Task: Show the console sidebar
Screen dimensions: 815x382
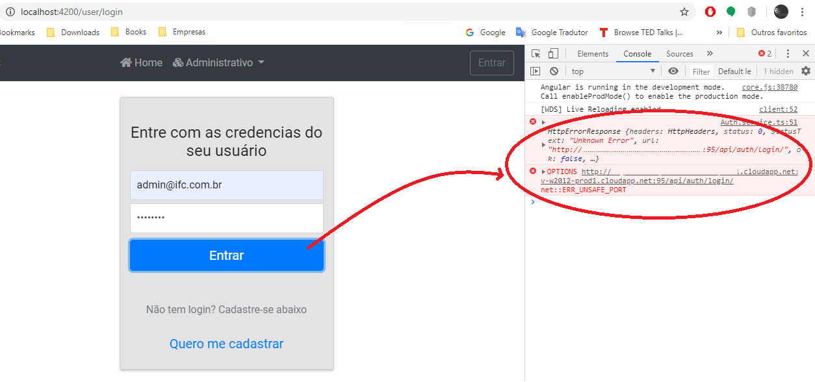Action: [536, 71]
